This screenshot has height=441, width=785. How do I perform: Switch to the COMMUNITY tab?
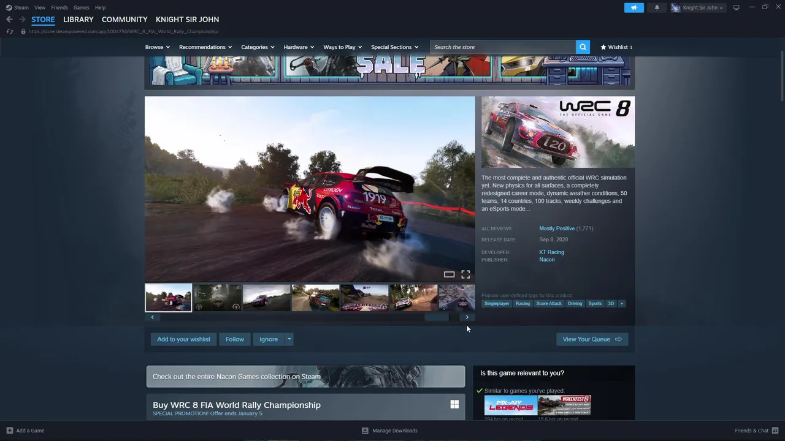[124, 20]
